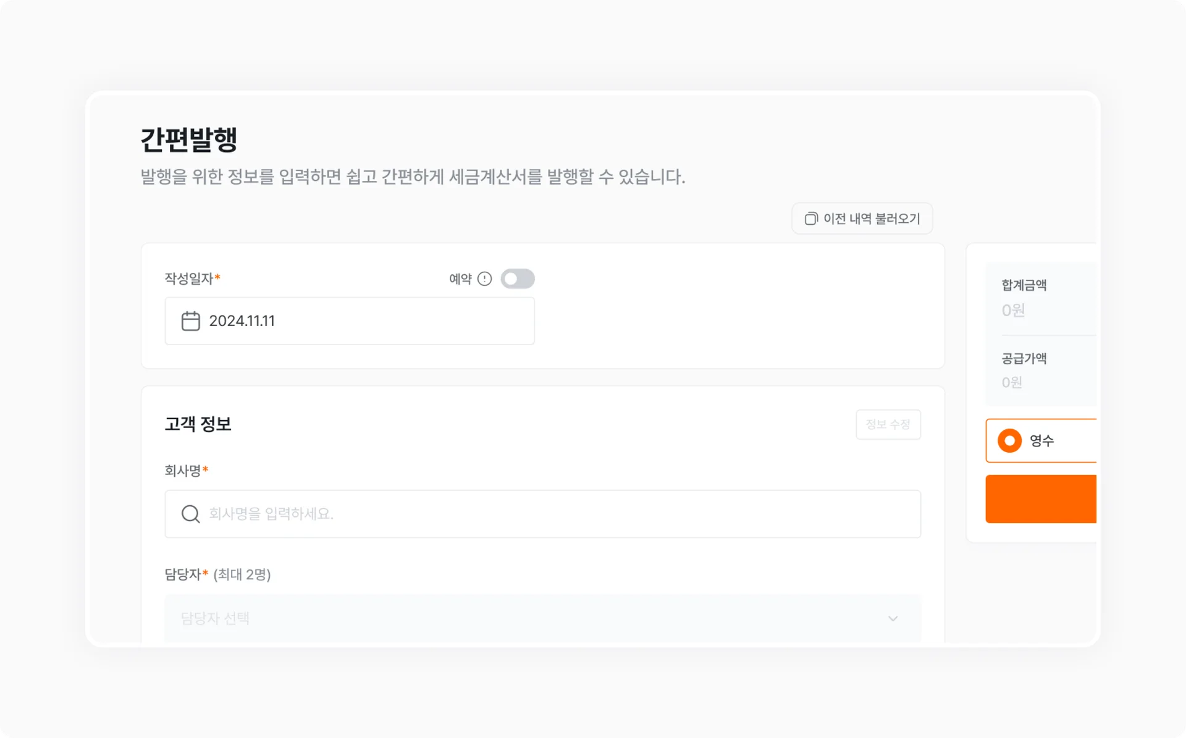Click inside the 회사명 input field
The width and height of the screenshot is (1186, 738).
[542, 514]
